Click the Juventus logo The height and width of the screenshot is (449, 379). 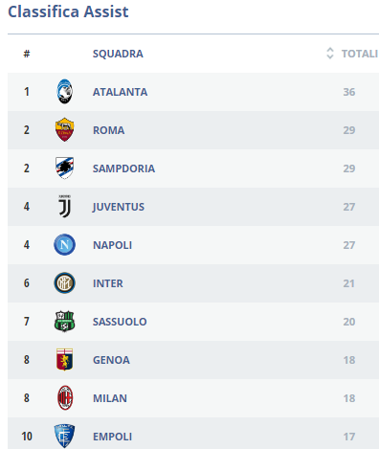(x=64, y=206)
